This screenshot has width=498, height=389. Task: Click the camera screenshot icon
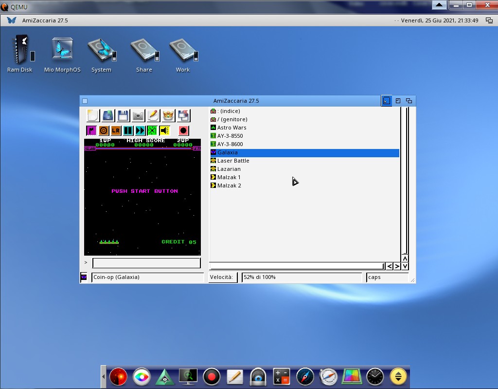coord(138,115)
